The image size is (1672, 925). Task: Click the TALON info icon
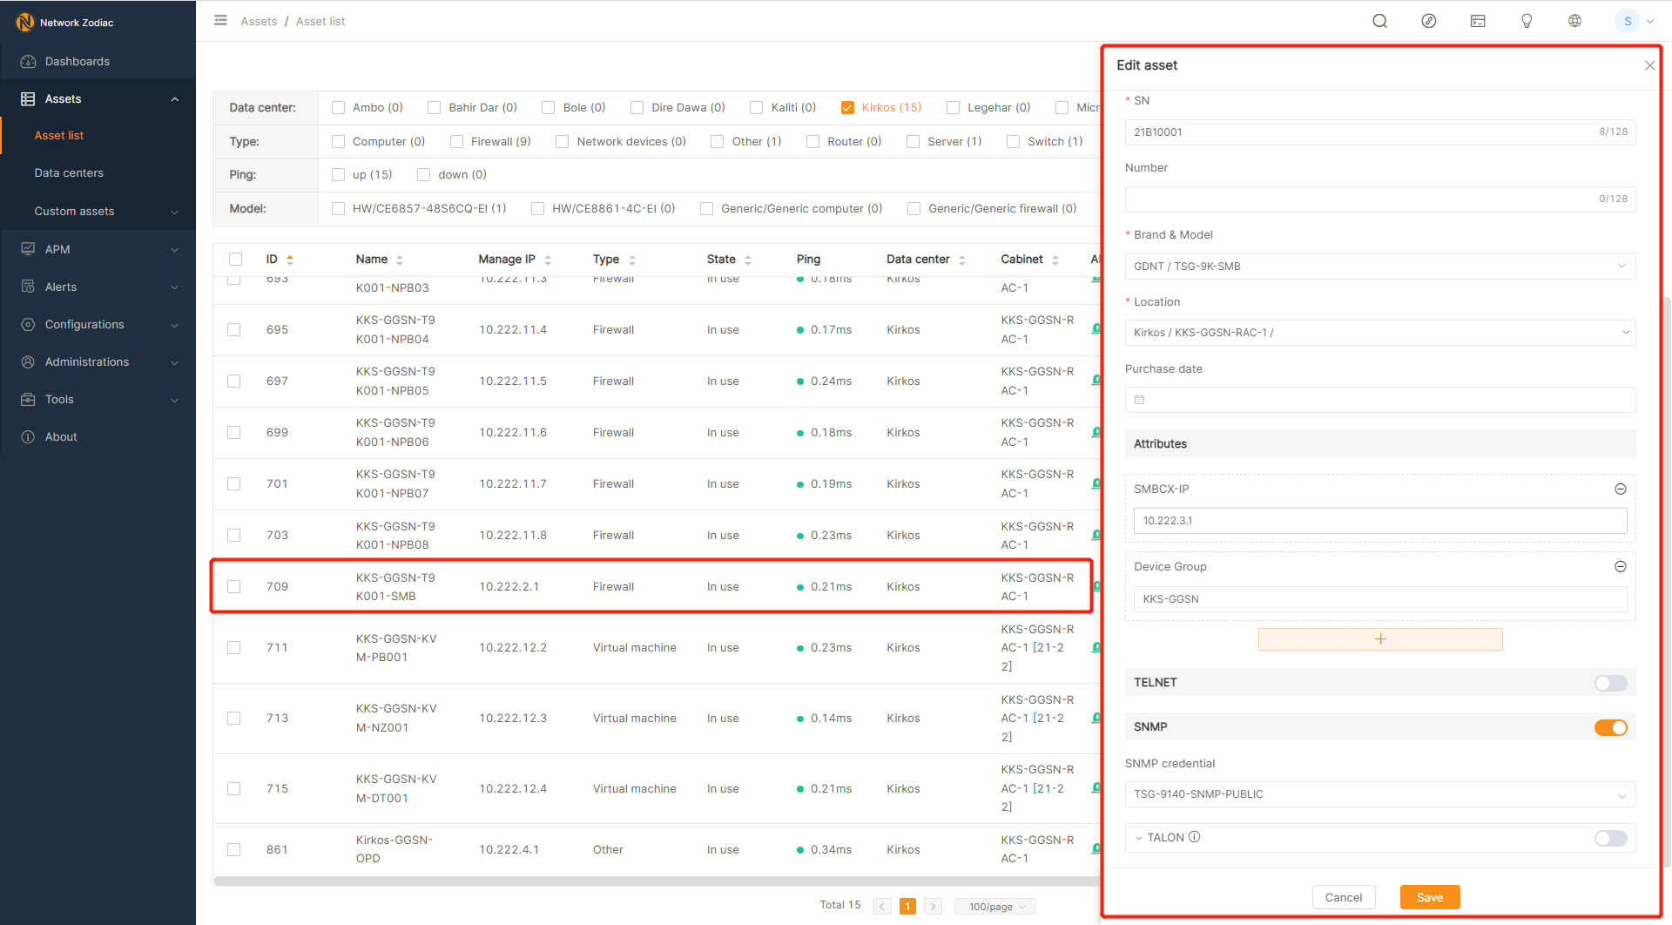[1195, 837]
